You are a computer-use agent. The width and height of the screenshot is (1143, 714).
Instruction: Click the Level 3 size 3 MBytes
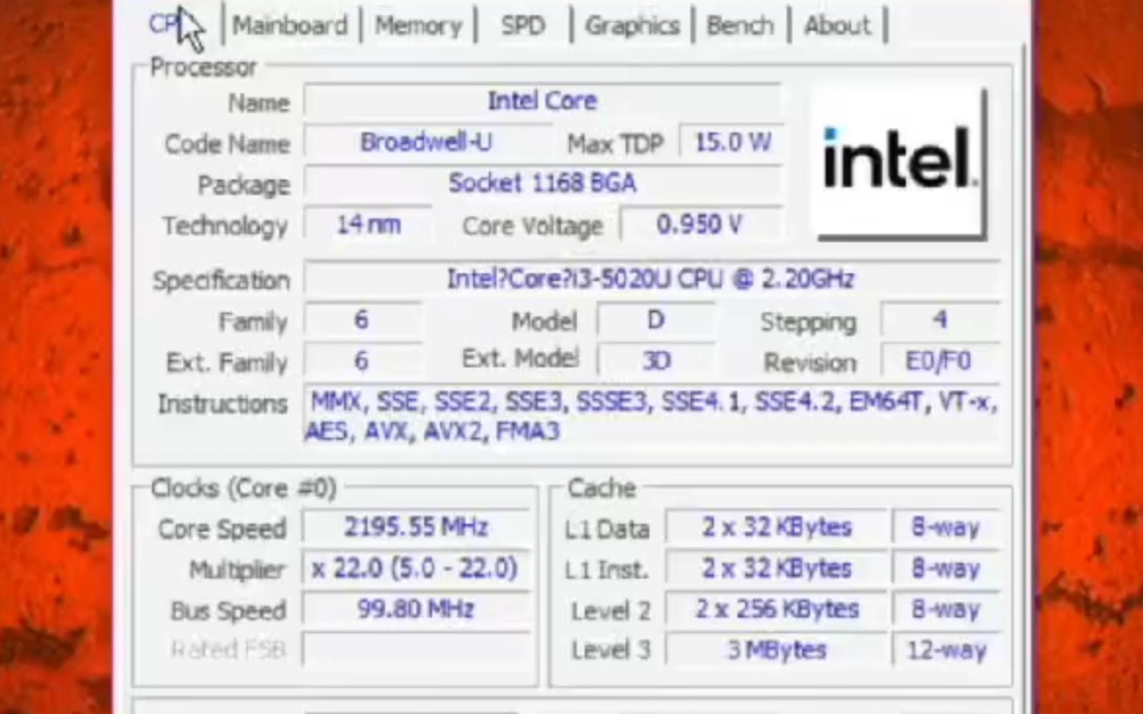coord(777,650)
